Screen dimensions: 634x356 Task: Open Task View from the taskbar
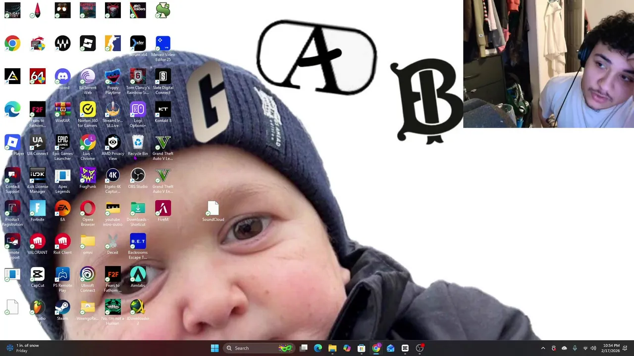tap(304, 348)
